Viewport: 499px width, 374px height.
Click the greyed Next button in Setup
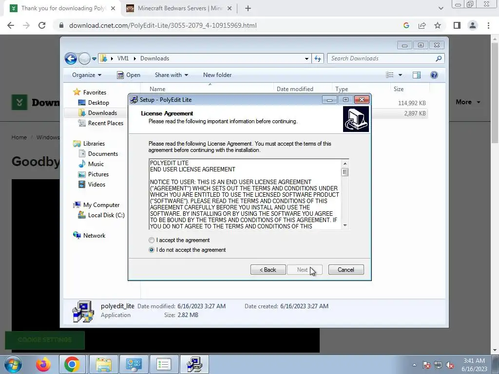click(x=305, y=270)
